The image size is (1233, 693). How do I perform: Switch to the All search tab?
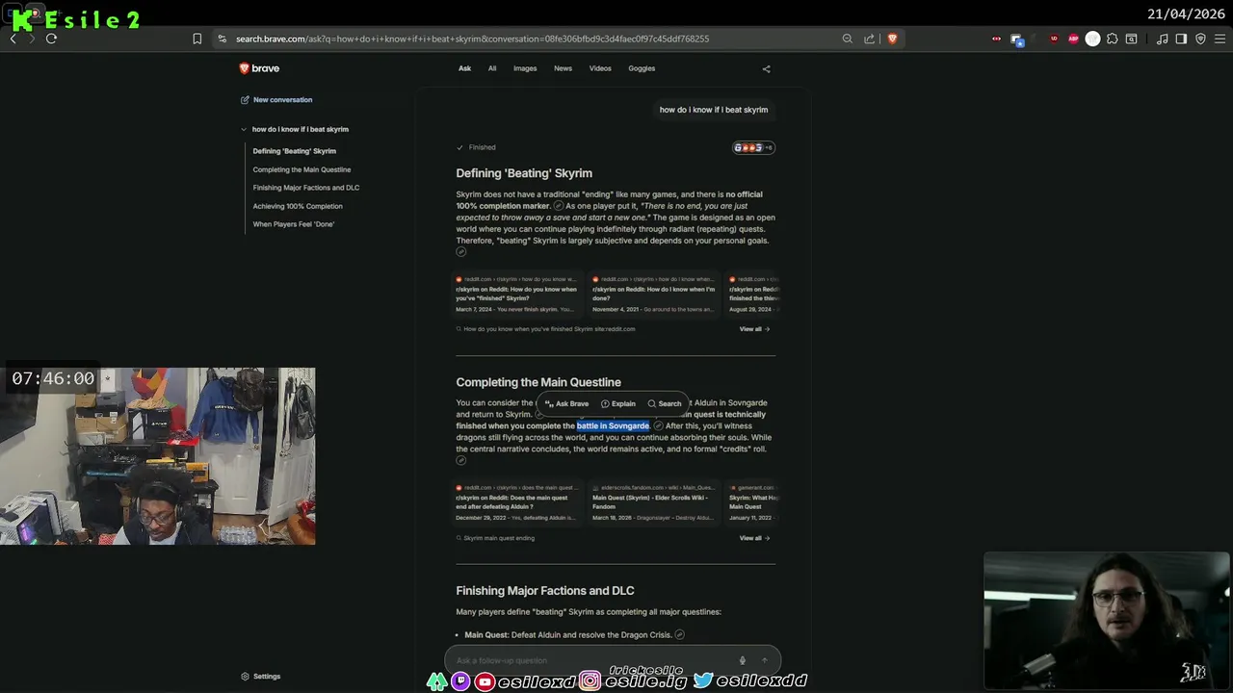[492, 68]
